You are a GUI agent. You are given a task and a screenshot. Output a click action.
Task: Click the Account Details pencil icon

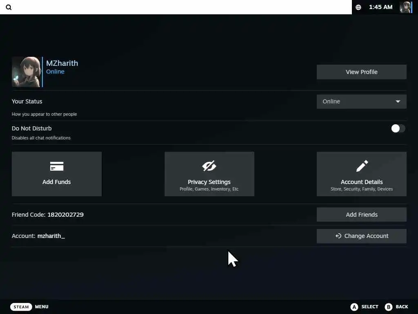(362, 166)
